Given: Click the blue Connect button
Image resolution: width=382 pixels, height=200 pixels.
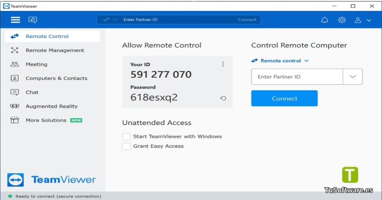Looking at the screenshot, I should 284,99.
